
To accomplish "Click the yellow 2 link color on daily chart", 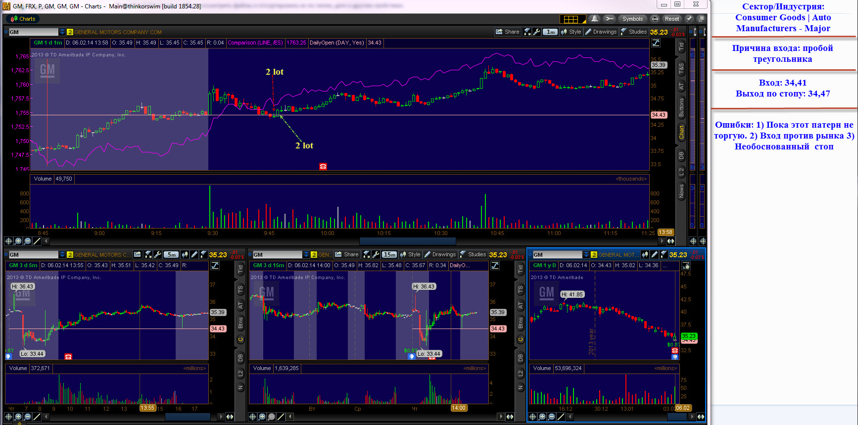I will [594, 255].
